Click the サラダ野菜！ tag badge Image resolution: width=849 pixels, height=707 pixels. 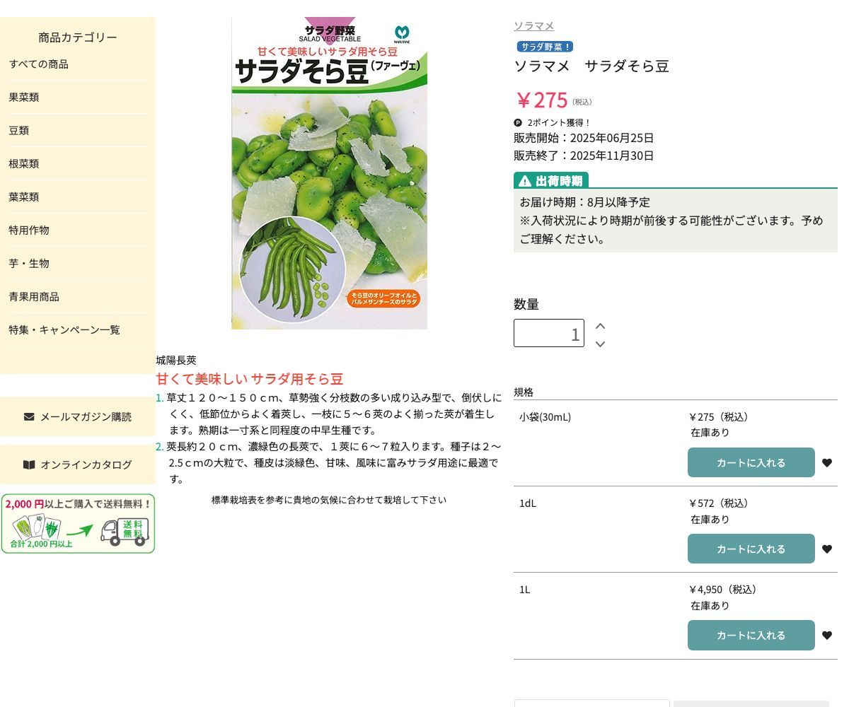coord(543,46)
